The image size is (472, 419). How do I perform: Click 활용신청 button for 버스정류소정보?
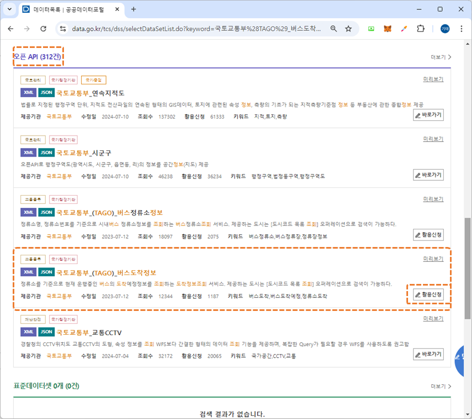point(428,235)
